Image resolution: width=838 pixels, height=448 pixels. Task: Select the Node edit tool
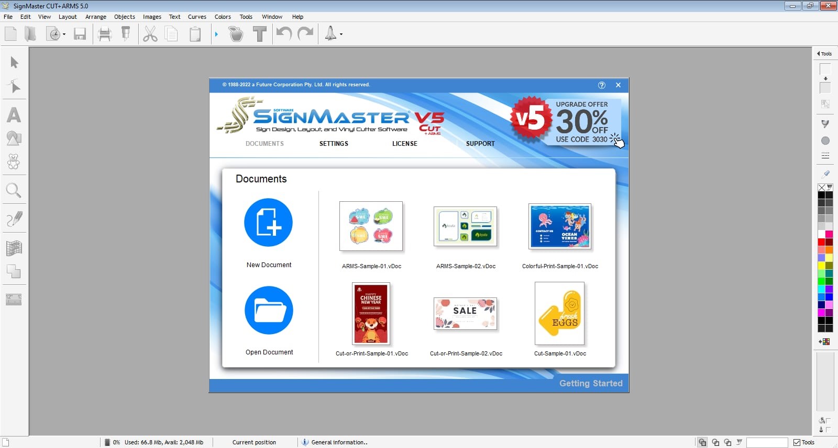[15, 86]
